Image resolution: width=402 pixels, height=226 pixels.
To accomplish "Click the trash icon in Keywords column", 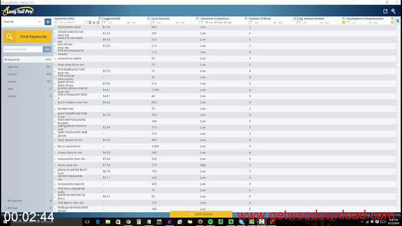I will tap(90, 23).
